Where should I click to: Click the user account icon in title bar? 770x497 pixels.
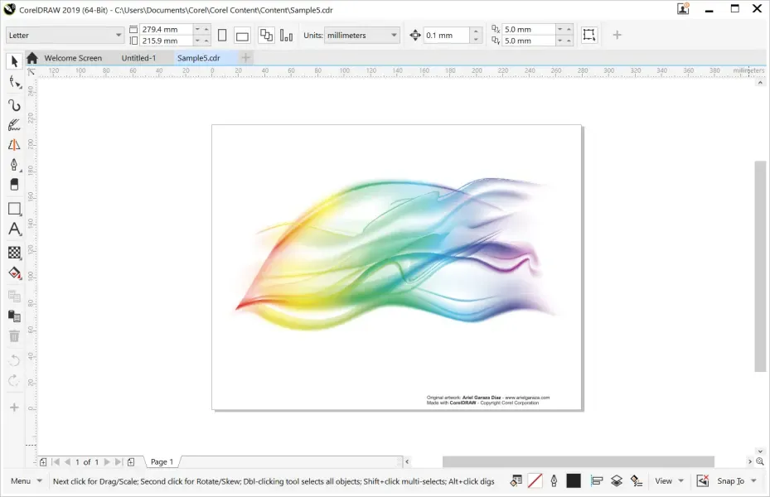click(x=683, y=8)
